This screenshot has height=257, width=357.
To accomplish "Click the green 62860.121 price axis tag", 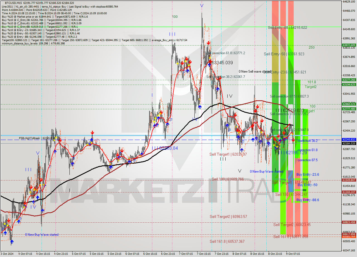I will click(x=349, y=104).
